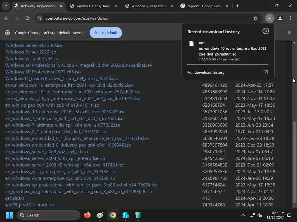Open site information icon in address bar
The image size is (297, 222).
click(39, 18)
